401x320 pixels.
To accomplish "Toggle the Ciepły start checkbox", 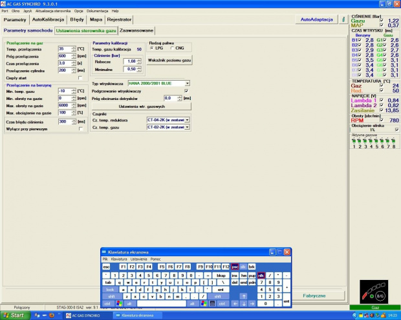I will tap(81, 77).
